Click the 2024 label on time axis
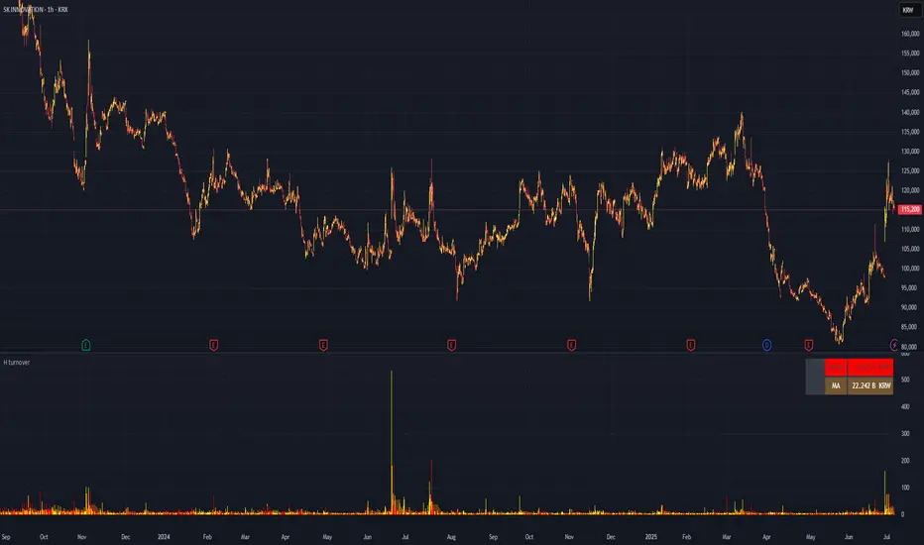This screenshot has width=924, height=545. click(164, 537)
